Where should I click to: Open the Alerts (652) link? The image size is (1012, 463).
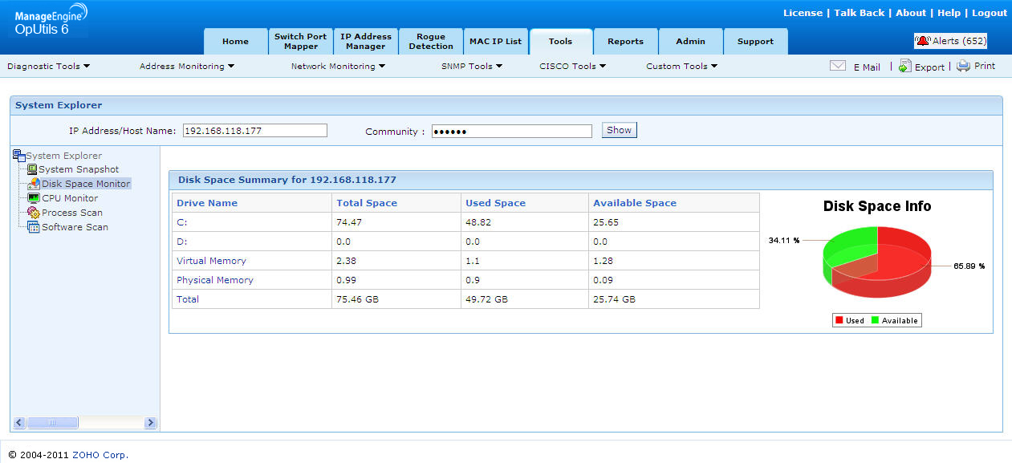959,41
